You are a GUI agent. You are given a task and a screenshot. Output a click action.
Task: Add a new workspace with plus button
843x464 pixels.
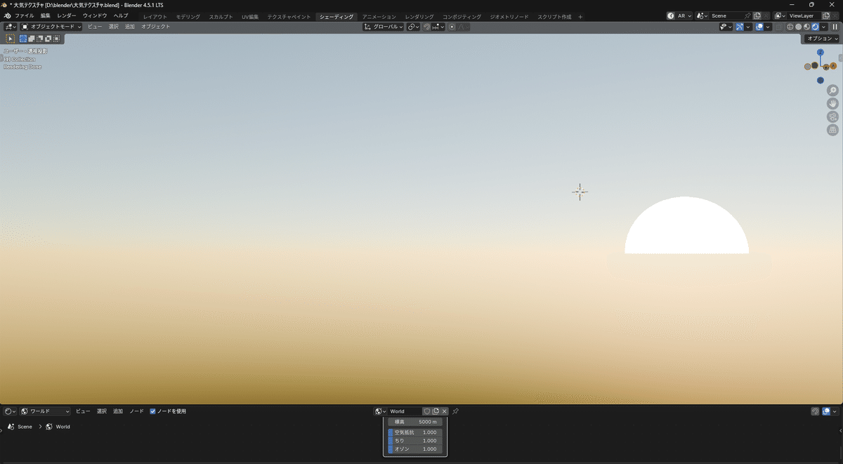click(580, 16)
